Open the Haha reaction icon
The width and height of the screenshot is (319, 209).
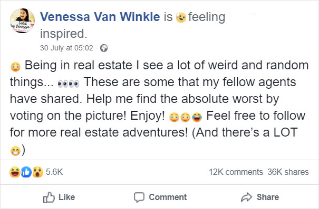[x=15, y=172]
